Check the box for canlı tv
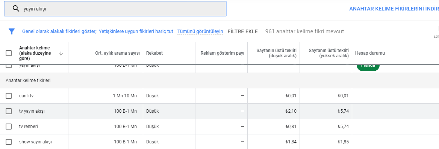Image resolution: width=439 pixels, height=149 pixels. pos(9,96)
